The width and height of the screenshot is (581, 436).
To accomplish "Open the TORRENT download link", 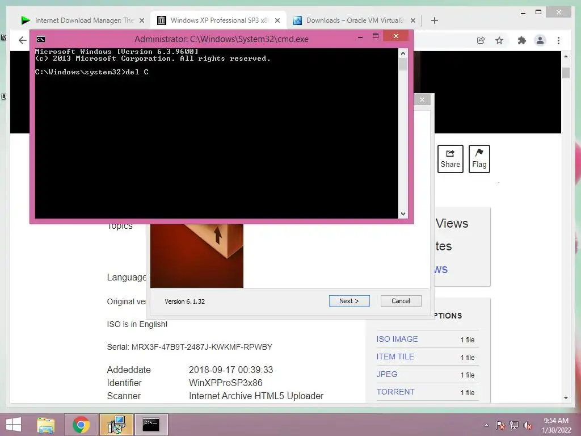I will (395, 392).
